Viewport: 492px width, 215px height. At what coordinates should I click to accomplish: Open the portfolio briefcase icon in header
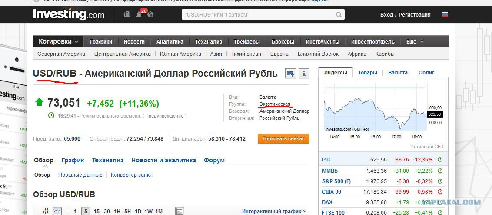pyautogui.click(x=127, y=14)
